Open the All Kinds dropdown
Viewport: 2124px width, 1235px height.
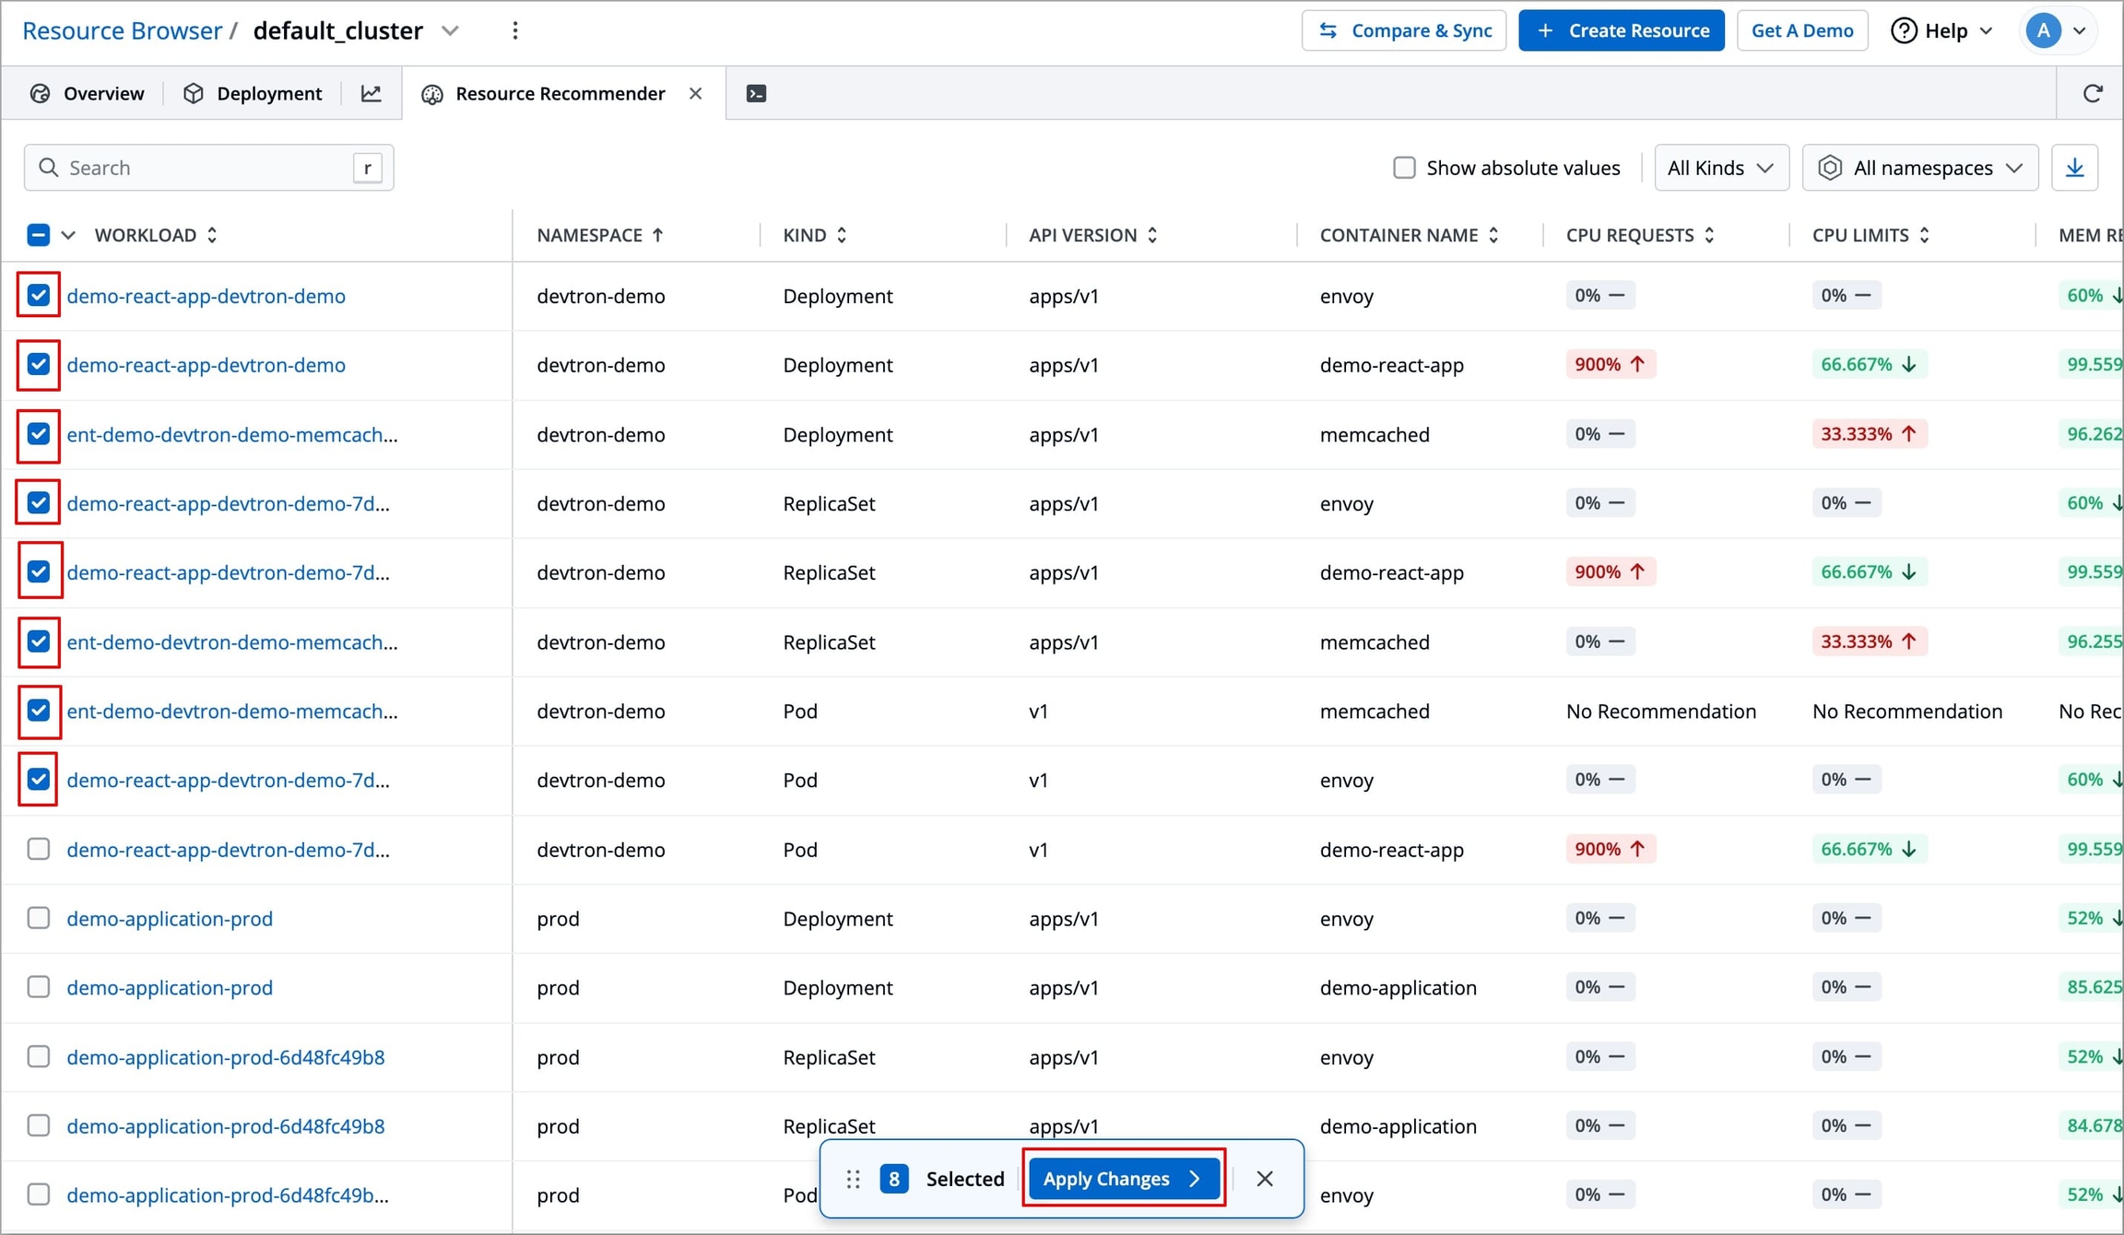pos(1720,168)
